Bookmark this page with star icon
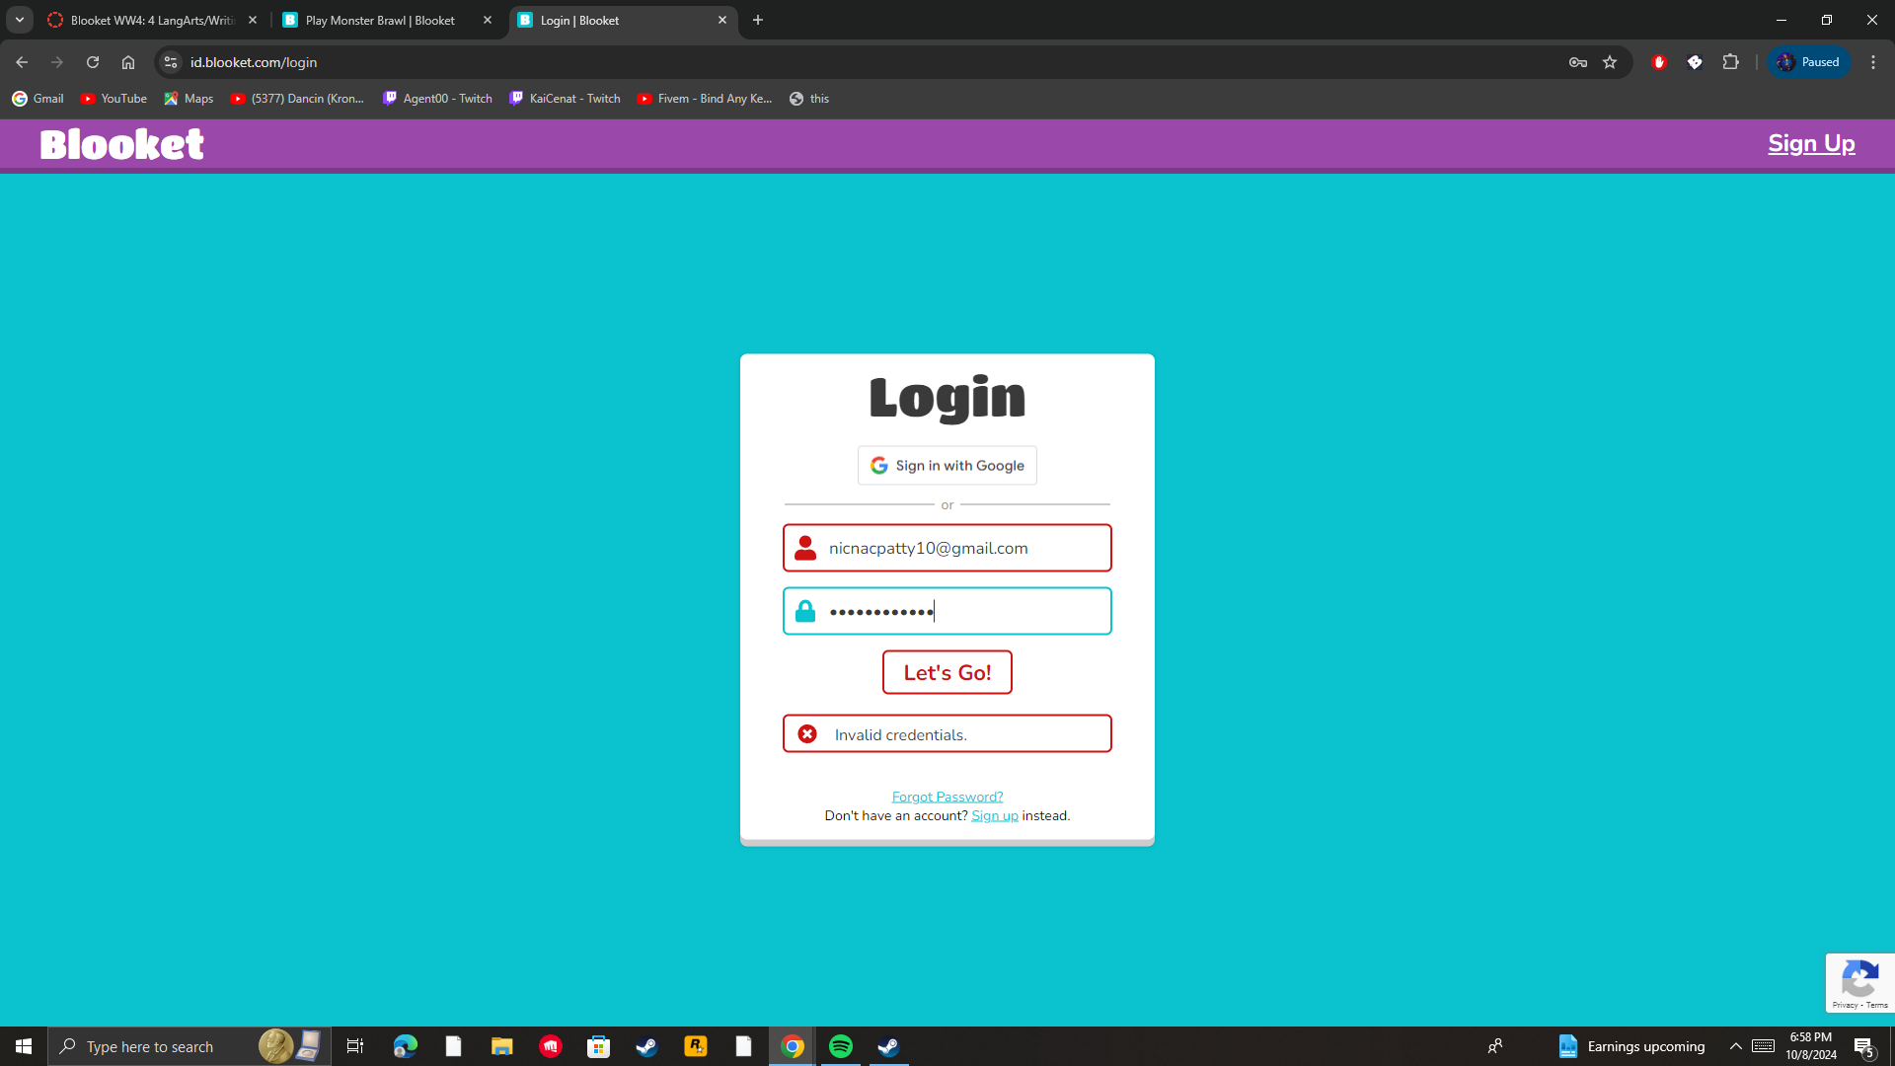Viewport: 1895px width, 1066px height. [1610, 62]
